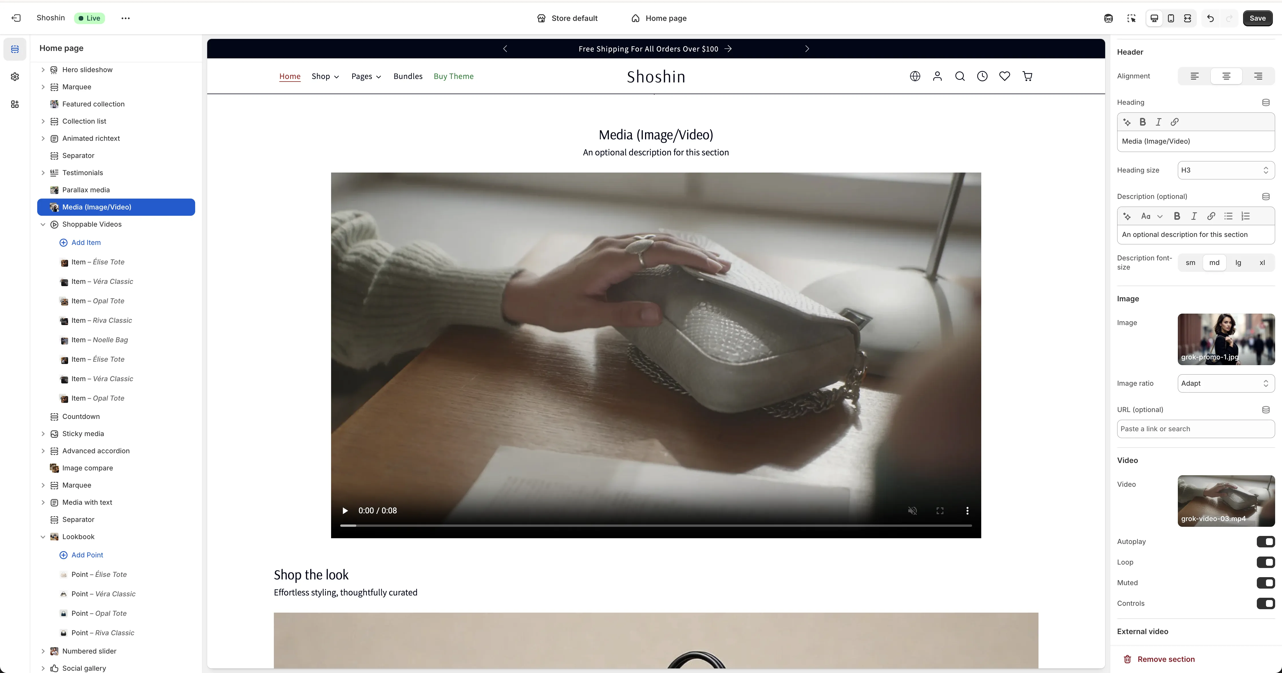The height and width of the screenshot is (673, 1282).
Task: Click the video progress bar
Action: (655, 526)
